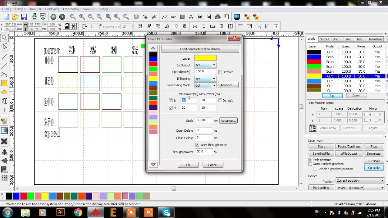
Task: Click the Through power field showing 50.0
Action: click(204, 152)
